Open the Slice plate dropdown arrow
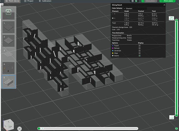The width and height of the screenshot is (179, 131). [143, 1]
